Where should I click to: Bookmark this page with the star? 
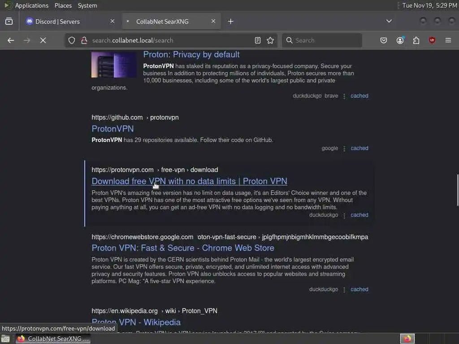coord(270,40)
